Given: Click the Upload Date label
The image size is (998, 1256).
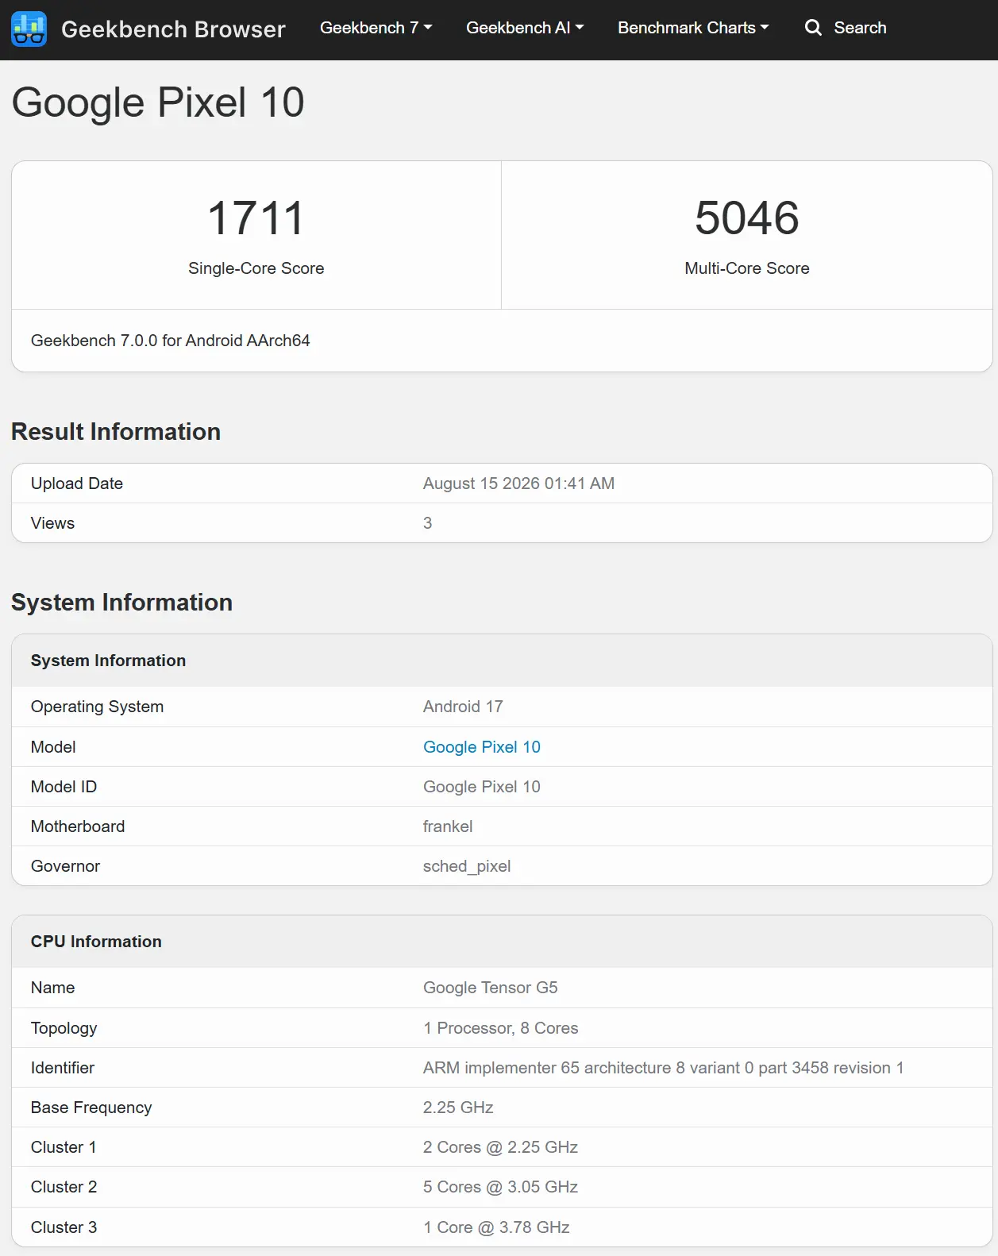Looking at the screenshot, I should (x=77, y=484).
